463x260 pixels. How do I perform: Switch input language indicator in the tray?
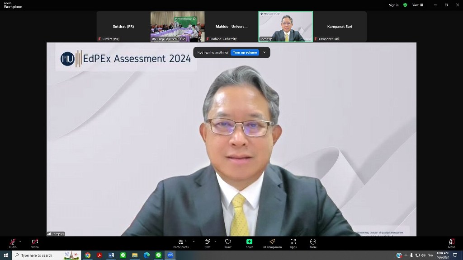(x=430, y=255)
